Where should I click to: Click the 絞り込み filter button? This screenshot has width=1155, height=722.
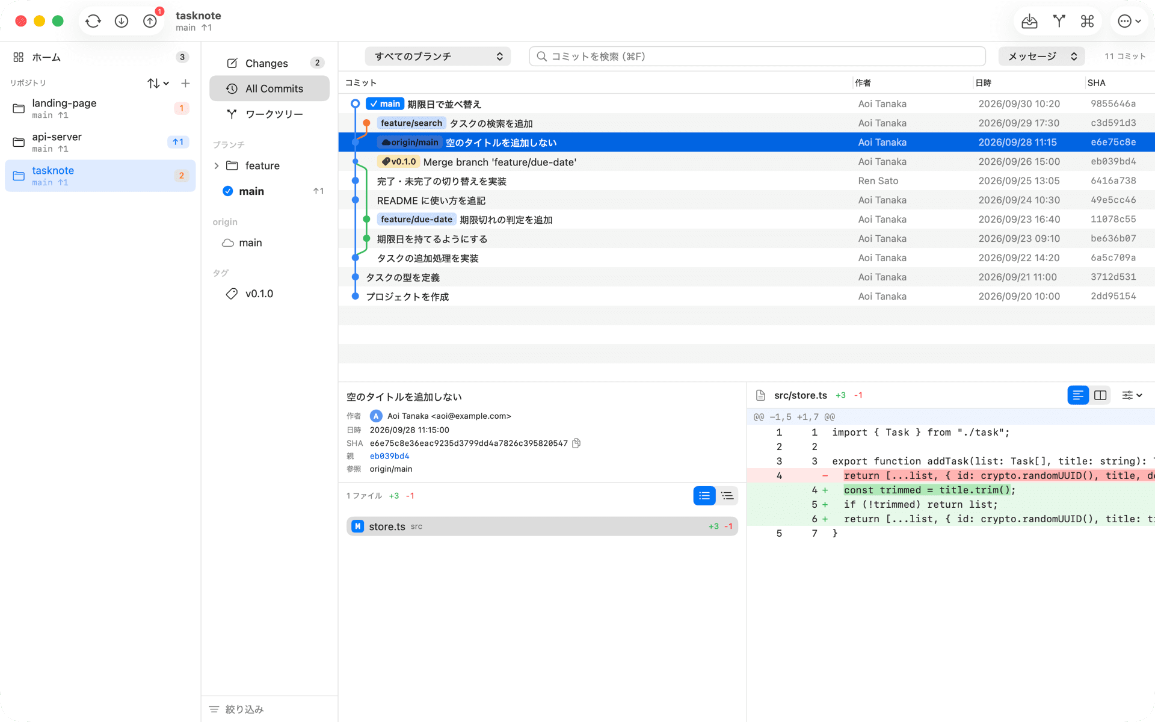point(236,709)
